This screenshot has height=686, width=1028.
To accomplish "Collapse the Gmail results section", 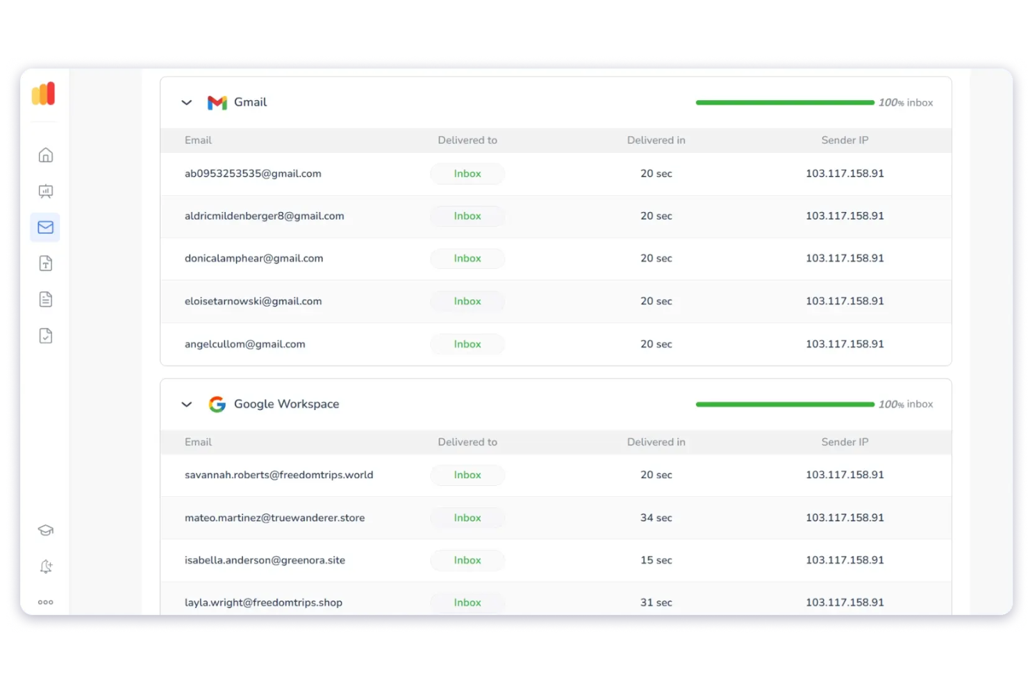I will coord(186,102).
